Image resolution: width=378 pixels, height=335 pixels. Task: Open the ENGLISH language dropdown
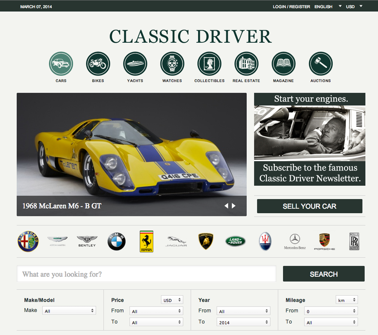[328, 6]
